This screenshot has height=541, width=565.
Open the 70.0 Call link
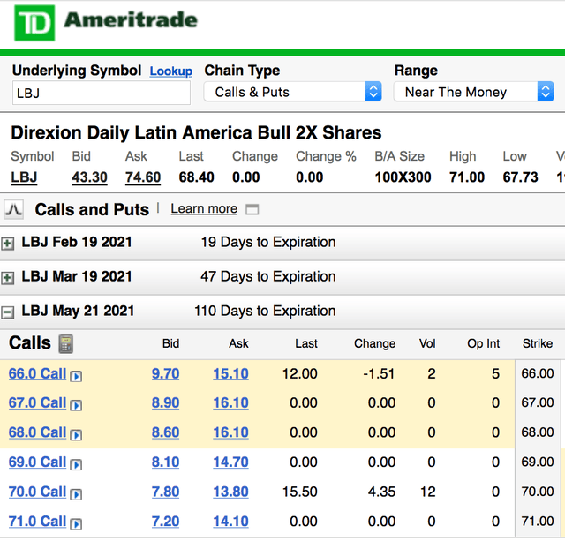coord(37,492)
